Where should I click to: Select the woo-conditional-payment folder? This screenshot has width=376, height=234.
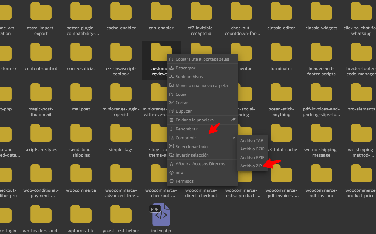coord(41,181)
